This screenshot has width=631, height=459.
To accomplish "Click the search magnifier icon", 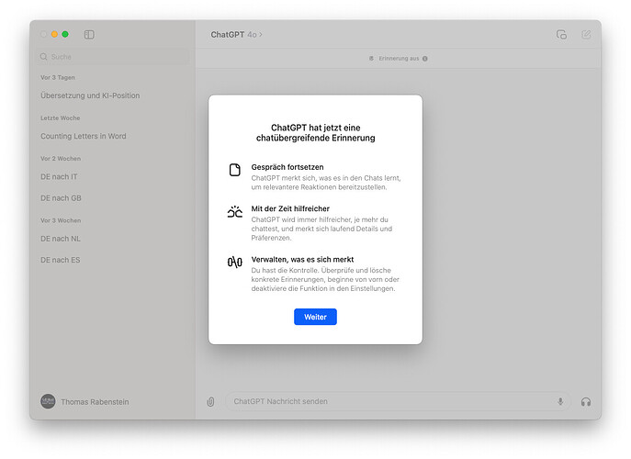I will [43, 57].
